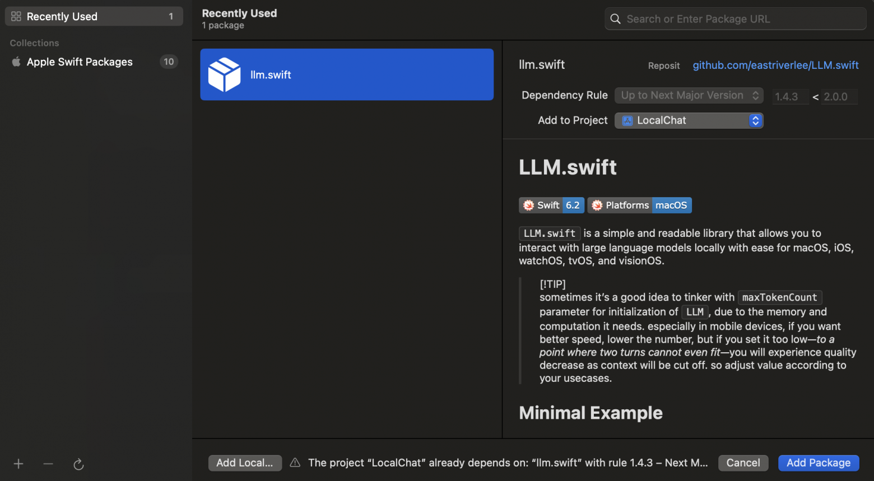
Task: Remove a collection using the minus icon
Action: [48, 464]
